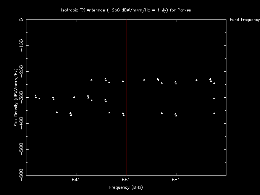Click the 0 tick label on y-axis
This screenshot has height=195, width=260.
[x=21, y=19]
